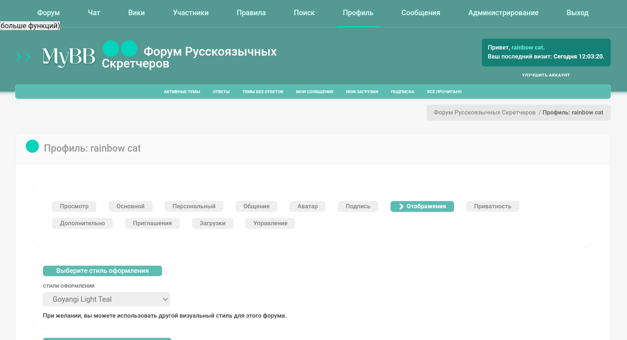Select the Подпись profile tab

[x=358, y=206]
